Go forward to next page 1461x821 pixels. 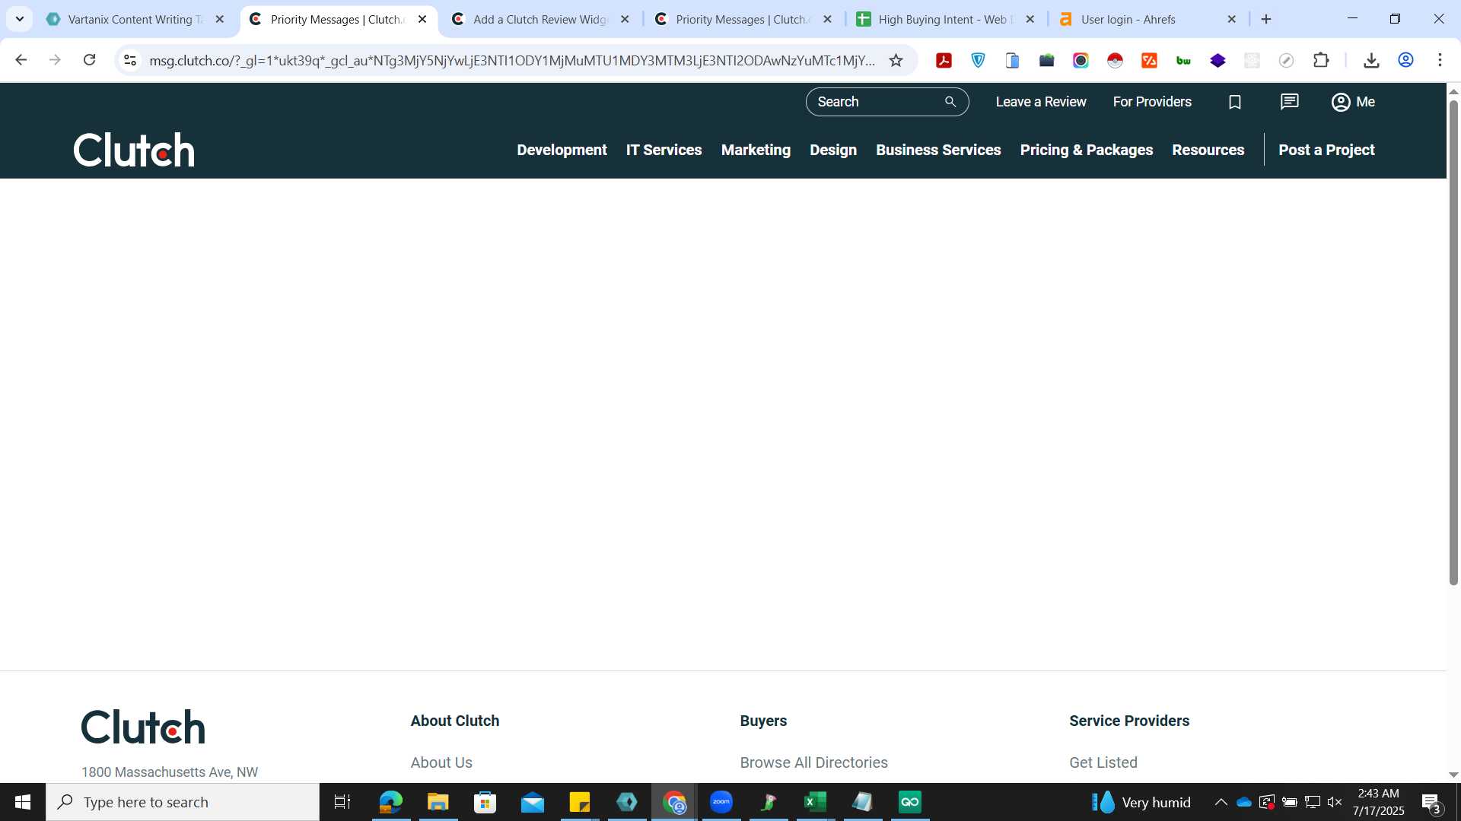pos(55,60)
